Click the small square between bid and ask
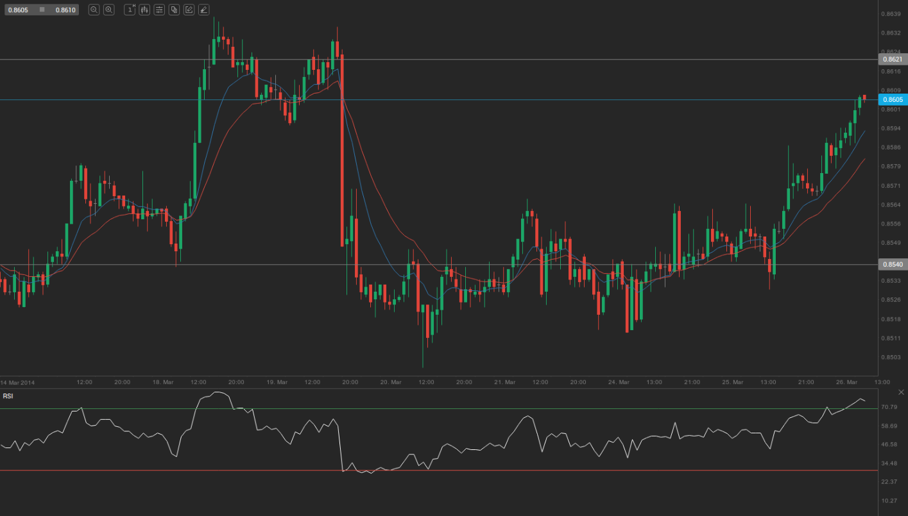Image resolution: width=908 pixels, height=516 pixels. (42, 10)
